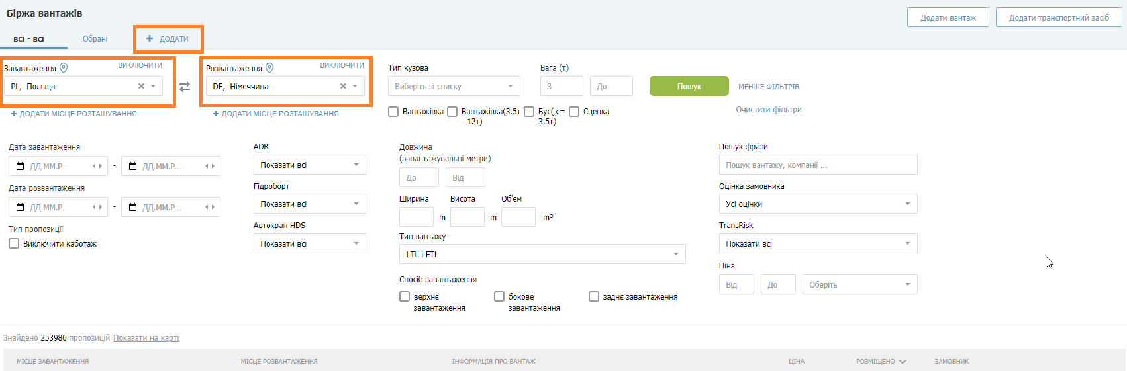This screenshot has height=371, width=1127.
Task: Click ВИКЛЮЧИТИ above Розвантаження field
Action: [x=342, y=65]
